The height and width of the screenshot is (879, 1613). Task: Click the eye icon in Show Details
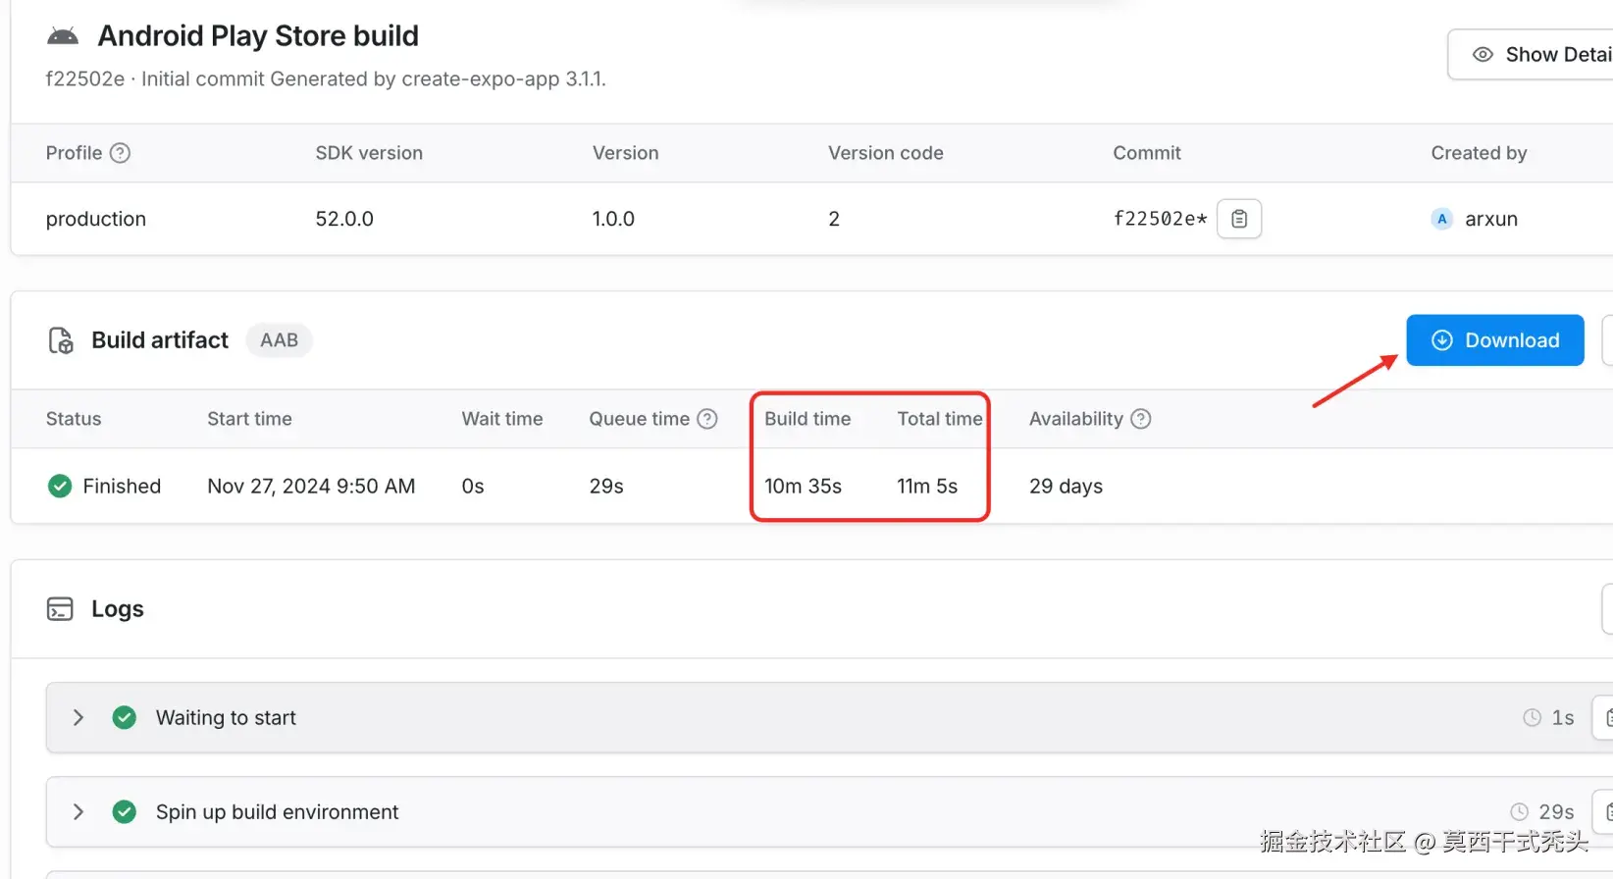pyautogui.click(x=1483, y=55)
